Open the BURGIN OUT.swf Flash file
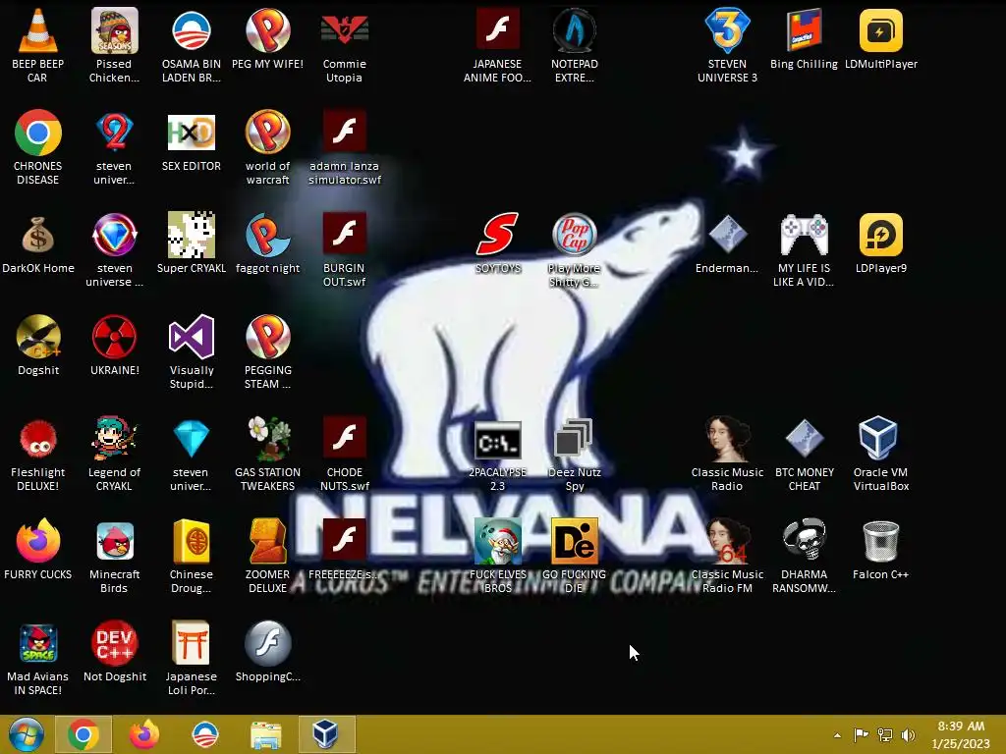Screen dimensions: 1006x754 [345, 234]
